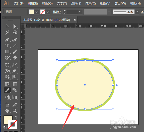Viewport: 144px width, 132px height.
Task: Open the fill color dropdown arrow
Action: [x=36, y=12]
